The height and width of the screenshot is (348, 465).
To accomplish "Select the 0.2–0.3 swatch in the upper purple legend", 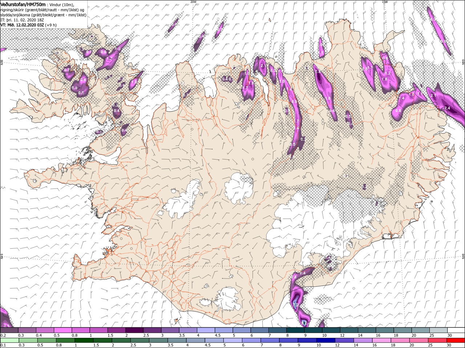I will [x=9, y=330].
